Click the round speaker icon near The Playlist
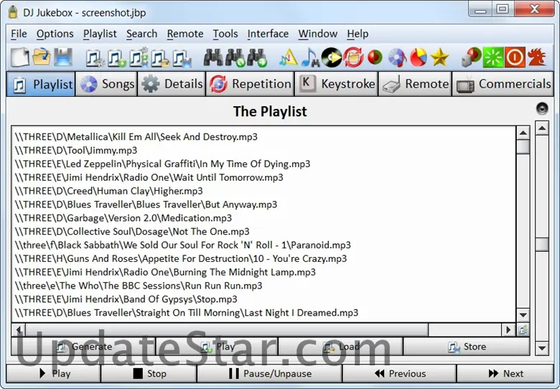 tap(542, 108)
